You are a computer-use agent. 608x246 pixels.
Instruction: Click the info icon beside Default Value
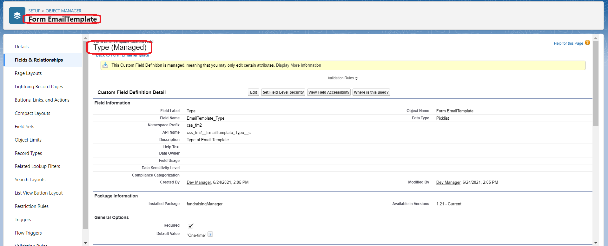210,234
